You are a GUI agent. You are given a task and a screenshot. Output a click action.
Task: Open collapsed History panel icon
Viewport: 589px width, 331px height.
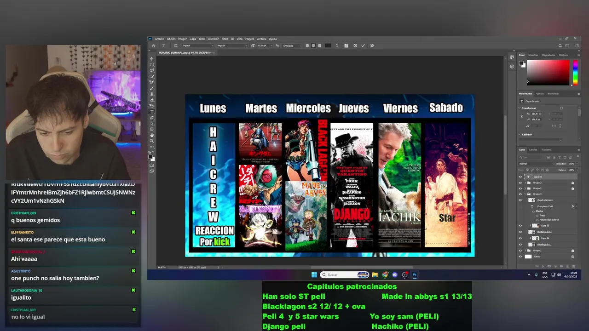512,57
